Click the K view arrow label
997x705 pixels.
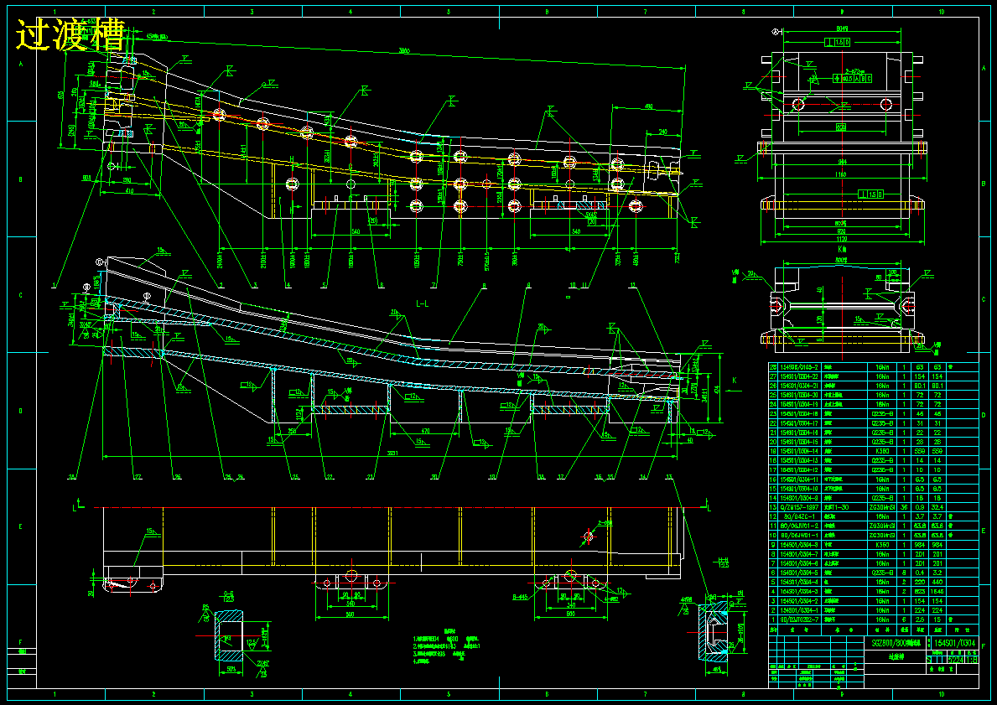[735, 380]
